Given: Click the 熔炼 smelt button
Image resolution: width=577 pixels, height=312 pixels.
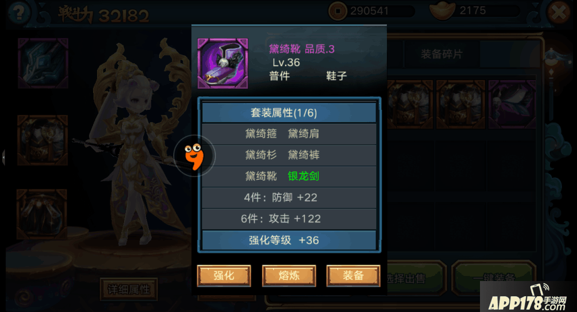Looking at the screenshot, I should 289,275.
